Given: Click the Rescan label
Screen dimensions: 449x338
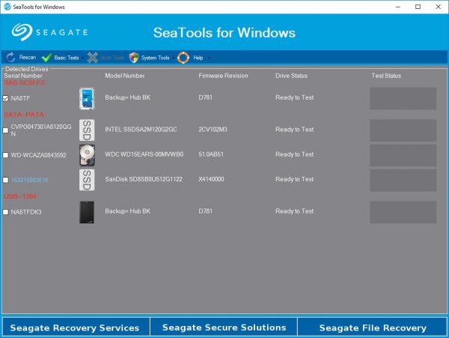Looking at the screenshot, I should click(28, 58).
